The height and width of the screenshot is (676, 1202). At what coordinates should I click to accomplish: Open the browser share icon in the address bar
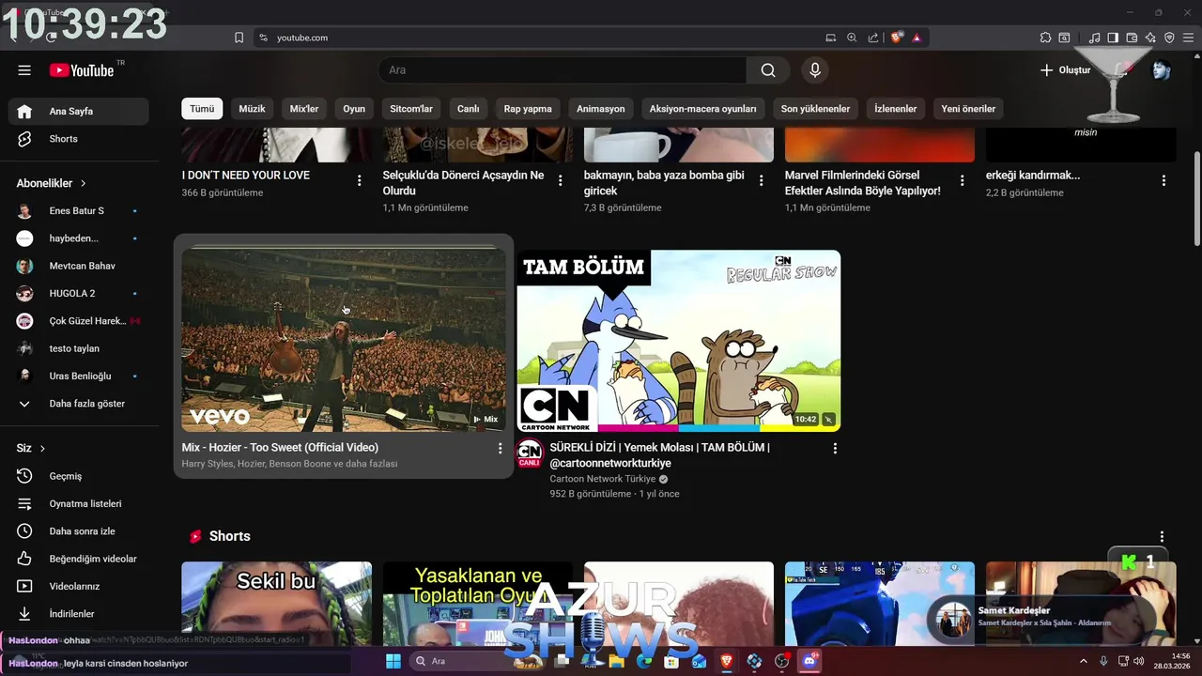[873, 38]
